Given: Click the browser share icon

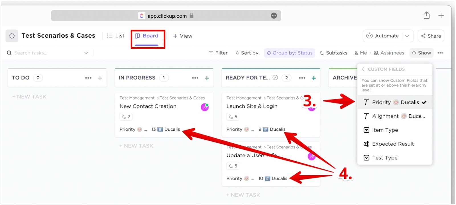Looking at the screenshot, I should point(426,15).
